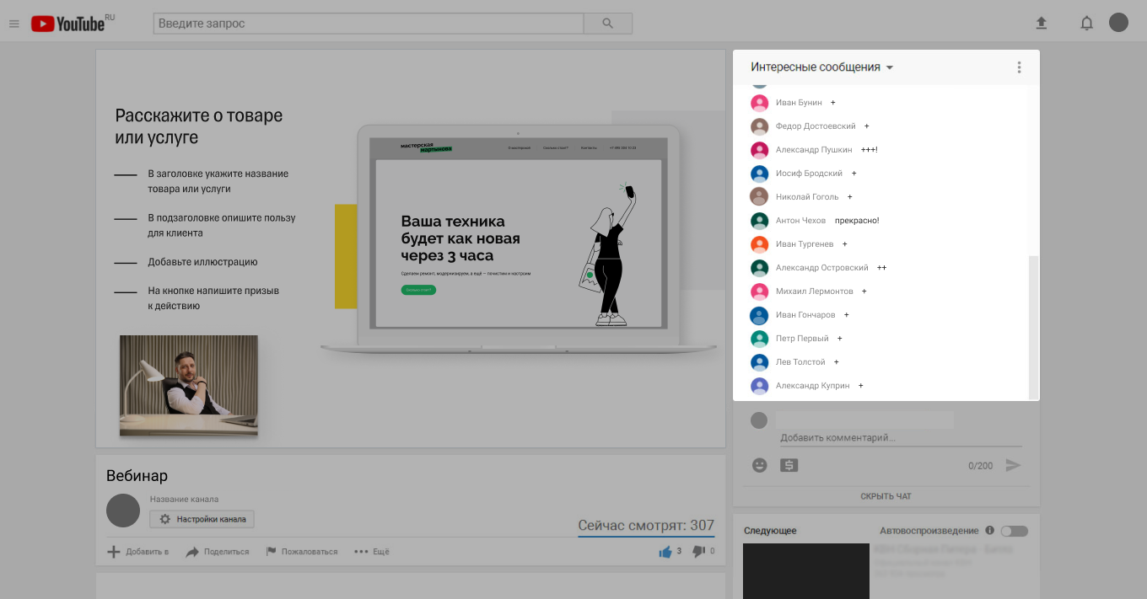Click Поделиться to share the video
The width and height of the screenshot is (1147, 599).
[x=218, y=552]
